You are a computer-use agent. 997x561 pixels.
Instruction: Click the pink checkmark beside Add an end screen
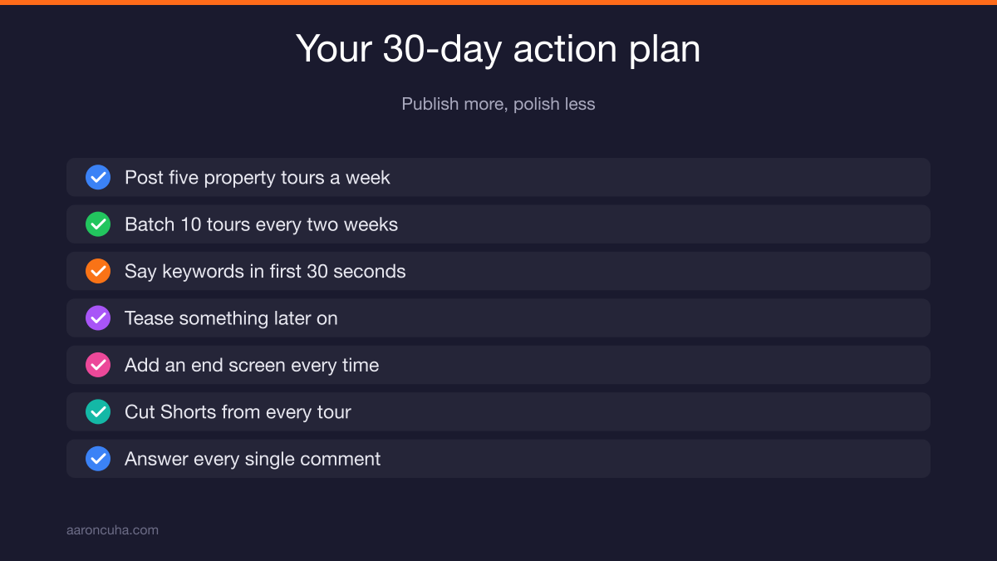tap(98, 365)
